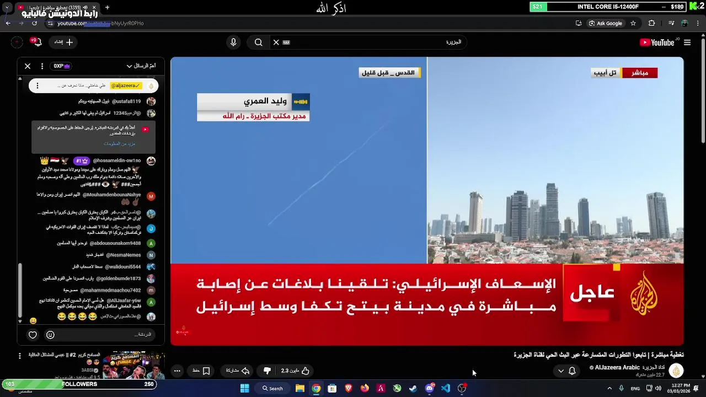
Task: Send a heart reaction in chat
Action: 33,335
